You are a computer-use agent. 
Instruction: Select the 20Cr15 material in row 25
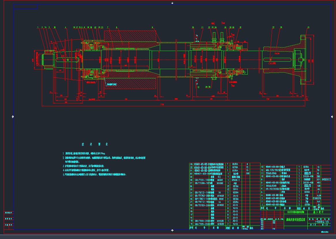(235, 189)
